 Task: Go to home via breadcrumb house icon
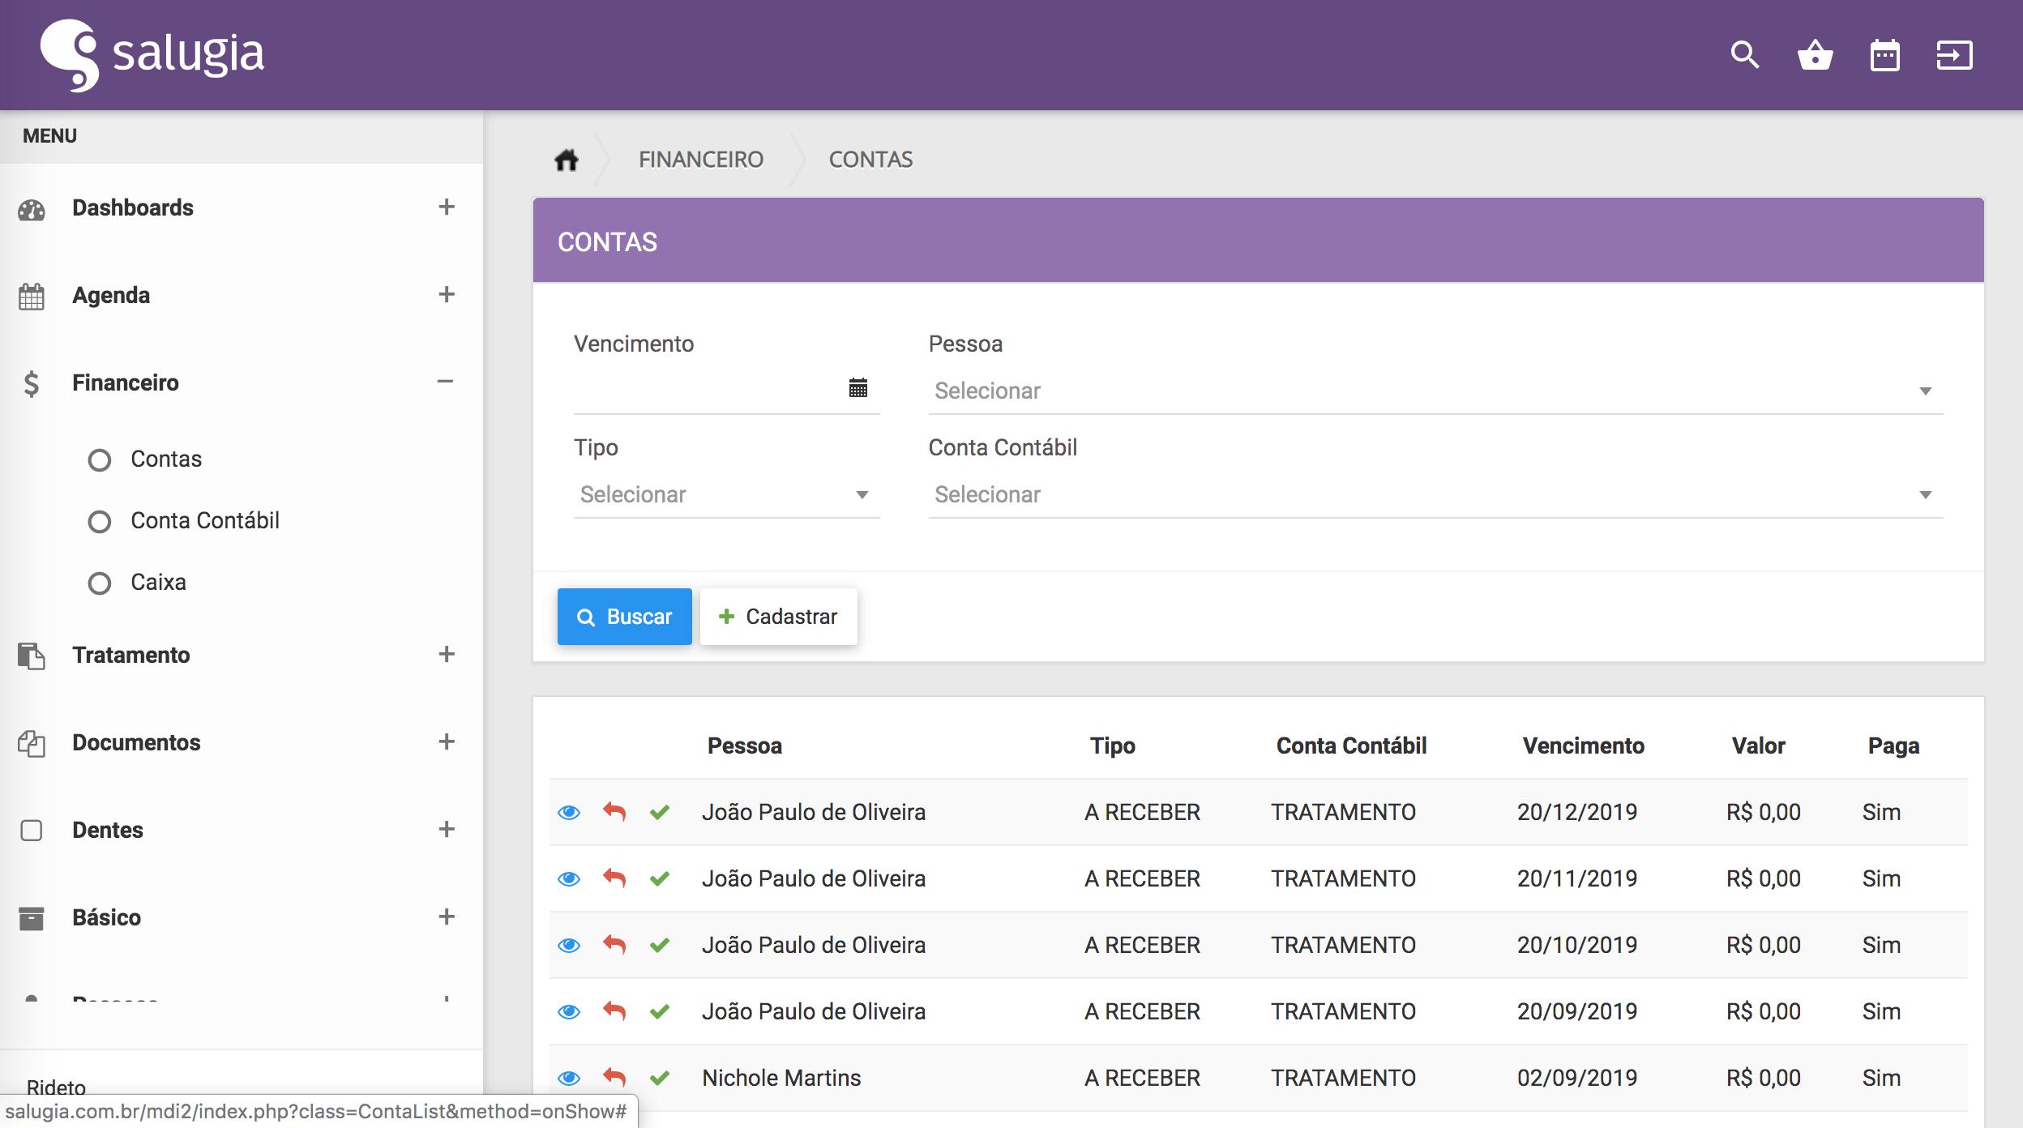567,160
